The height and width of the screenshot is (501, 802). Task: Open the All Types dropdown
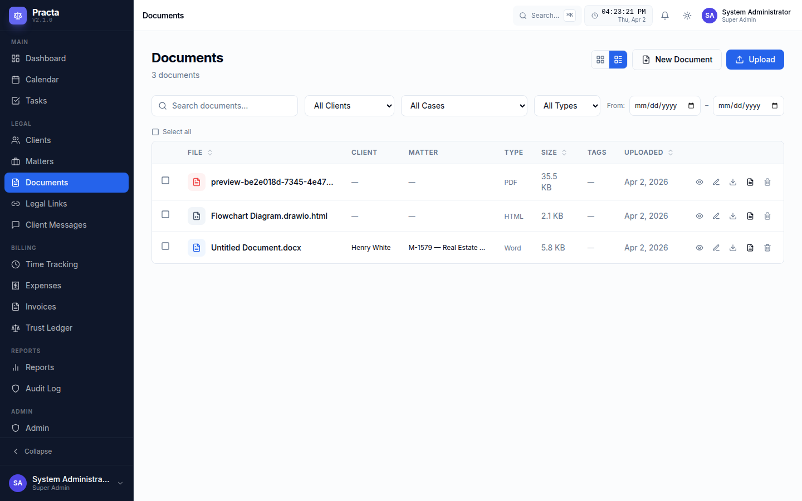[x=566, y=106]
